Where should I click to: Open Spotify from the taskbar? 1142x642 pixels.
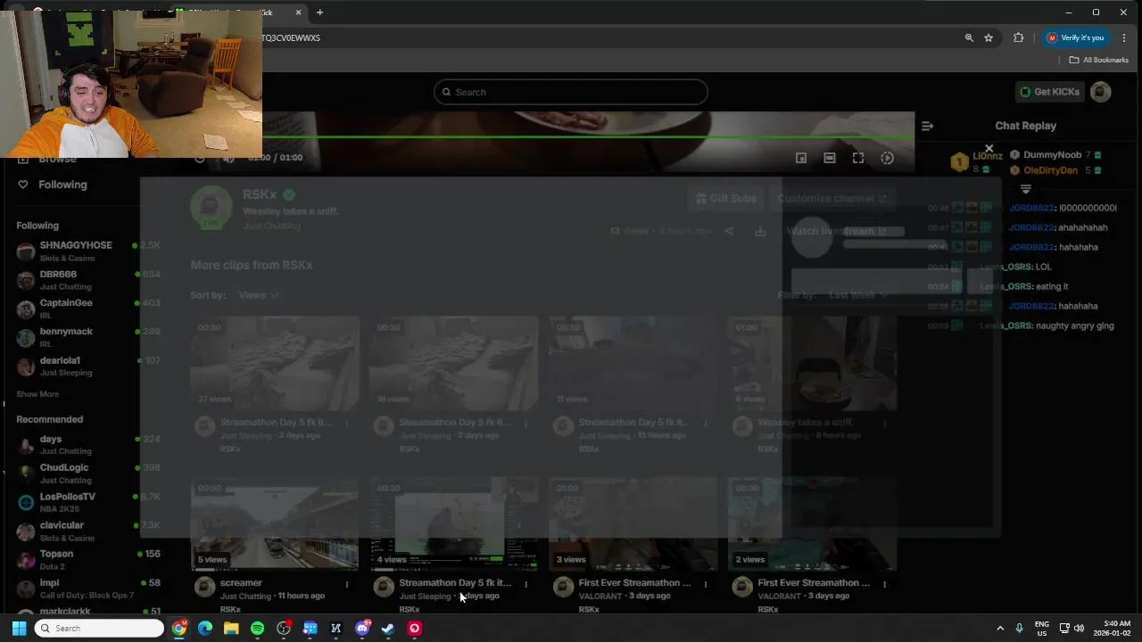point(258,629)
